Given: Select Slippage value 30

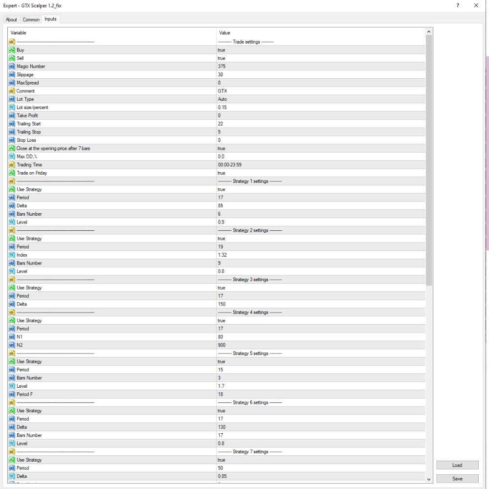Looking at the screenshot, I should click(x=221, y=74).
